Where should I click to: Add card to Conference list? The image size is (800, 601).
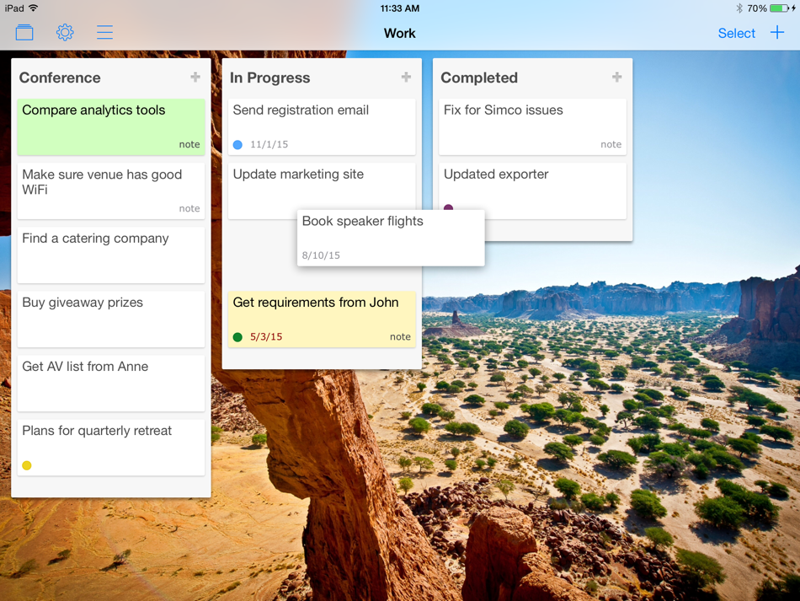[x=195, y=77]
